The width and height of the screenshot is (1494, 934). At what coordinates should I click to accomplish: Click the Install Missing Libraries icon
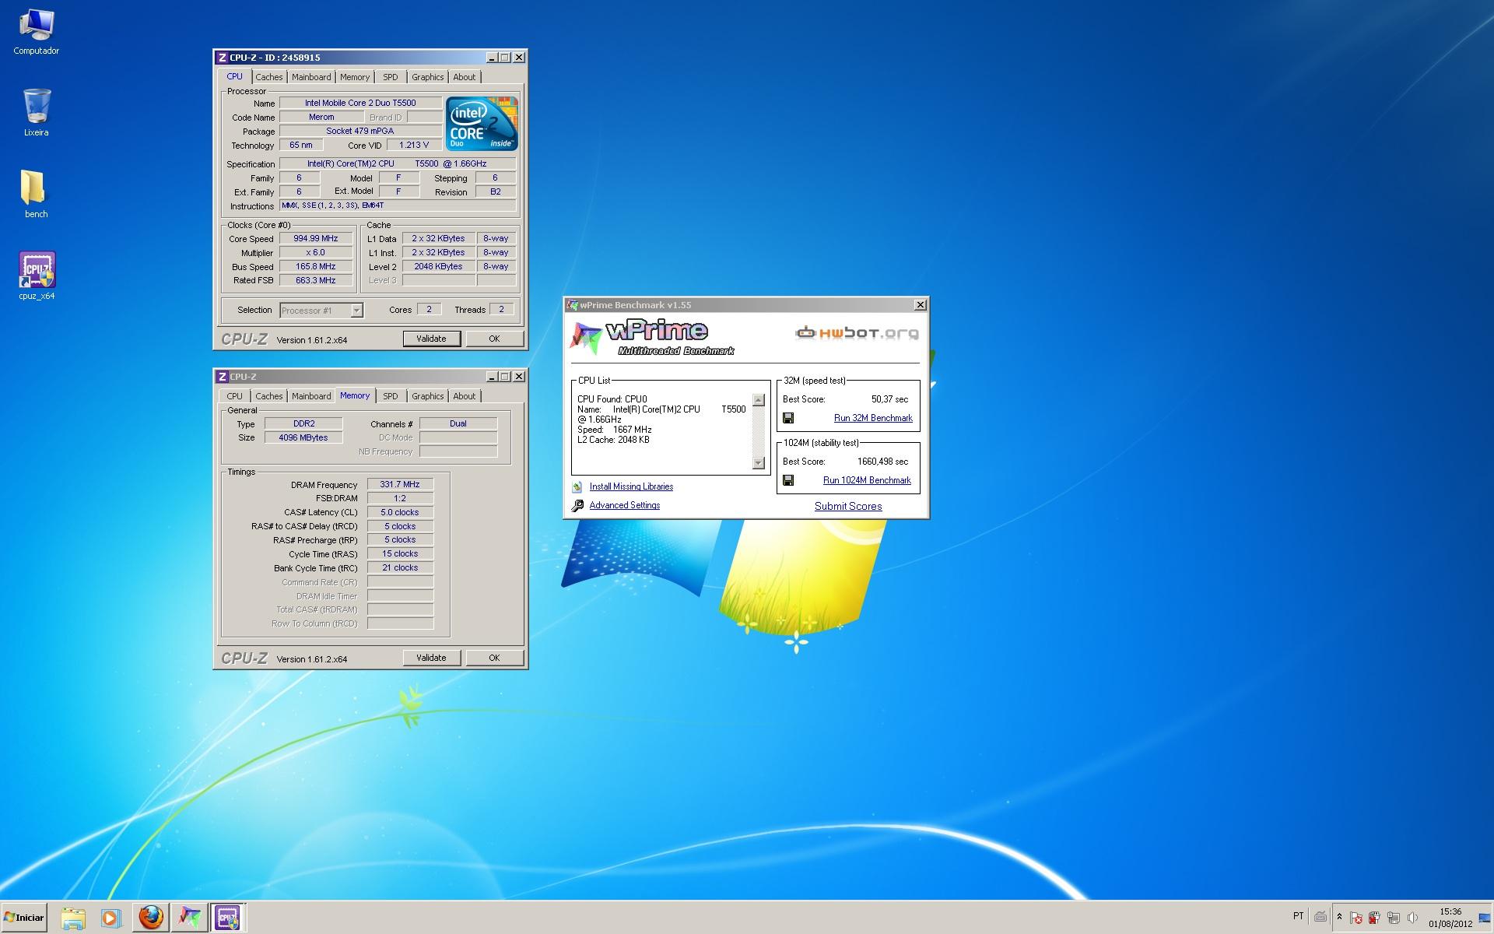coord(577,486)
